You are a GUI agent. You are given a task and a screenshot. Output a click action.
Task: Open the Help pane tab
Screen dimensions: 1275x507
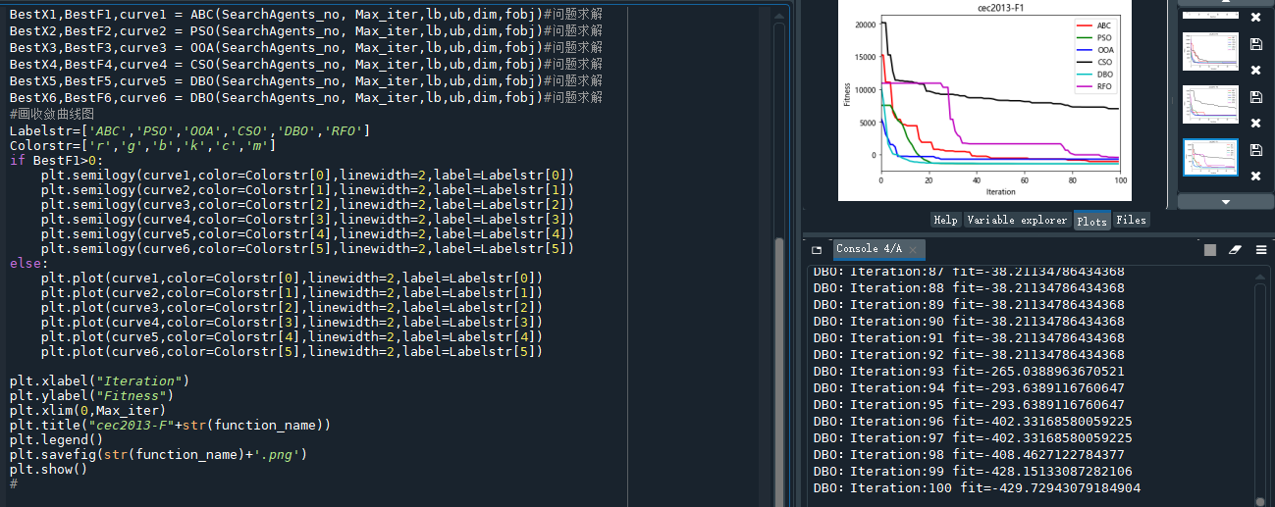pyautogui.click(x=945, y=221)
